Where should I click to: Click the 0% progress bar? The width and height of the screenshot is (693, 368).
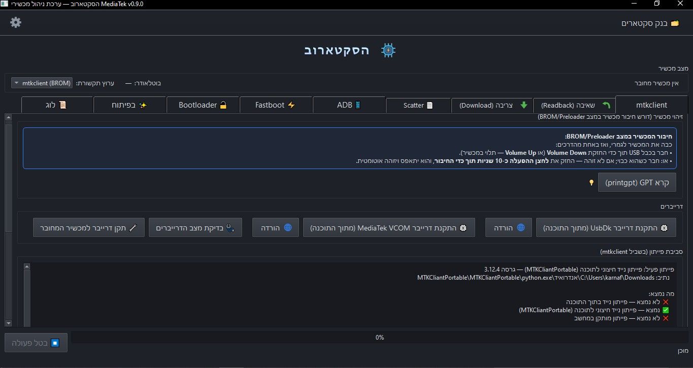(380, 337)
